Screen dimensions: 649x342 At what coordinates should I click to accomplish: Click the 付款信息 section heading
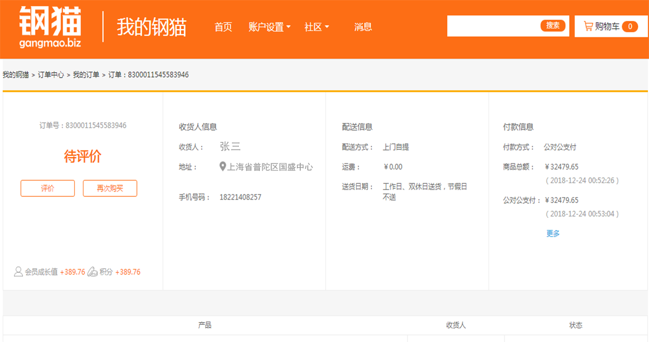[518, 127]
